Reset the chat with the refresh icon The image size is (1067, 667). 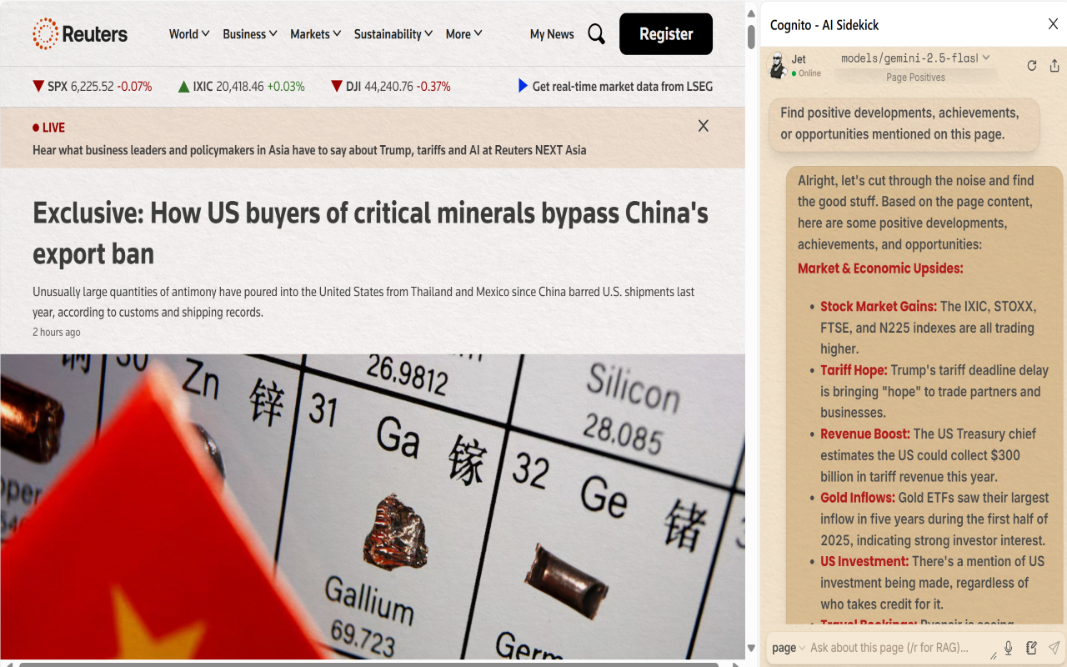(x=1032, y=66)
